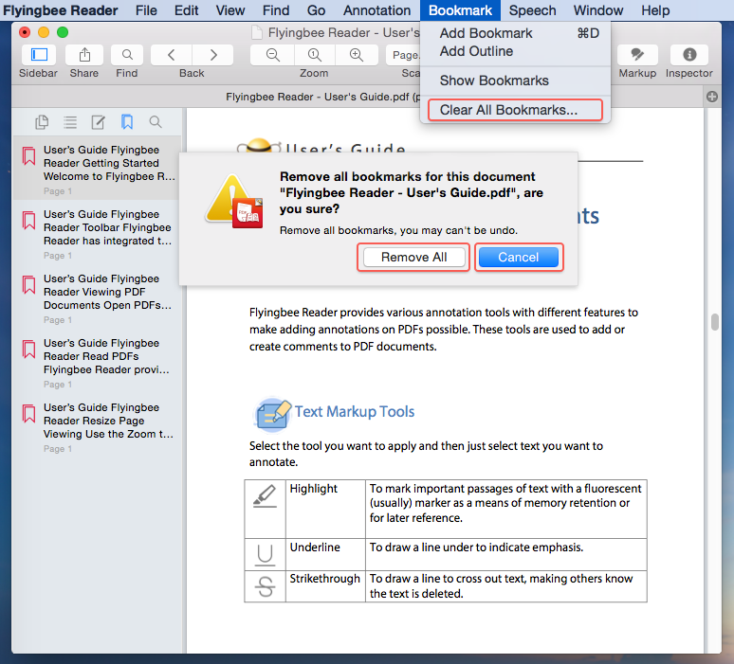Click the document vertical scrollbar thumb

(714, 322)
